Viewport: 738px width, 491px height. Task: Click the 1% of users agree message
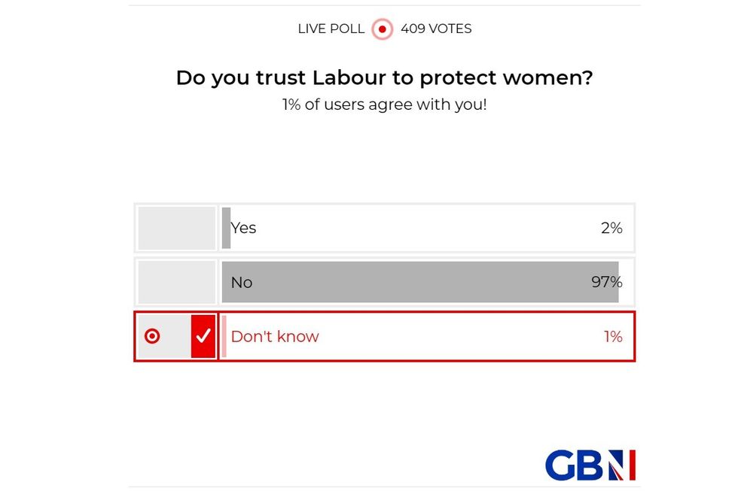point(384,105)
